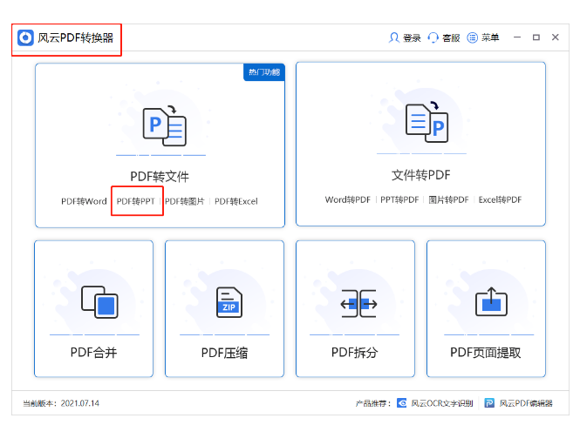
Task: Choose PDF转Word option
Action: 84,201
